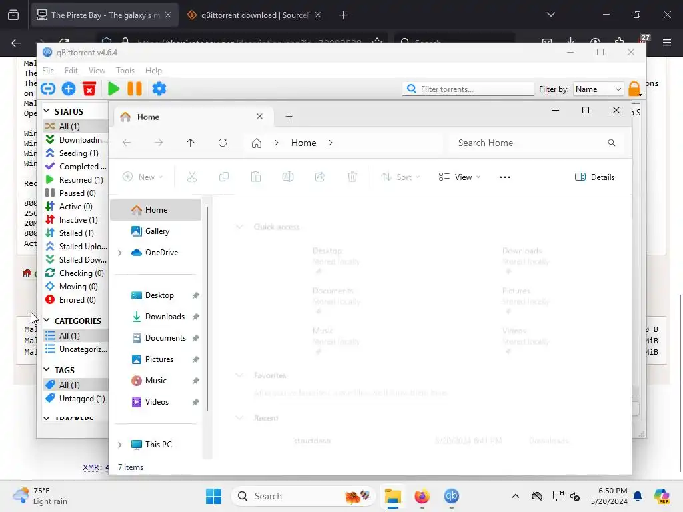This screenshot has width=683, height=512.
Task: Click the Up arrow in File Explorer
Action: (x=190, y=143)
